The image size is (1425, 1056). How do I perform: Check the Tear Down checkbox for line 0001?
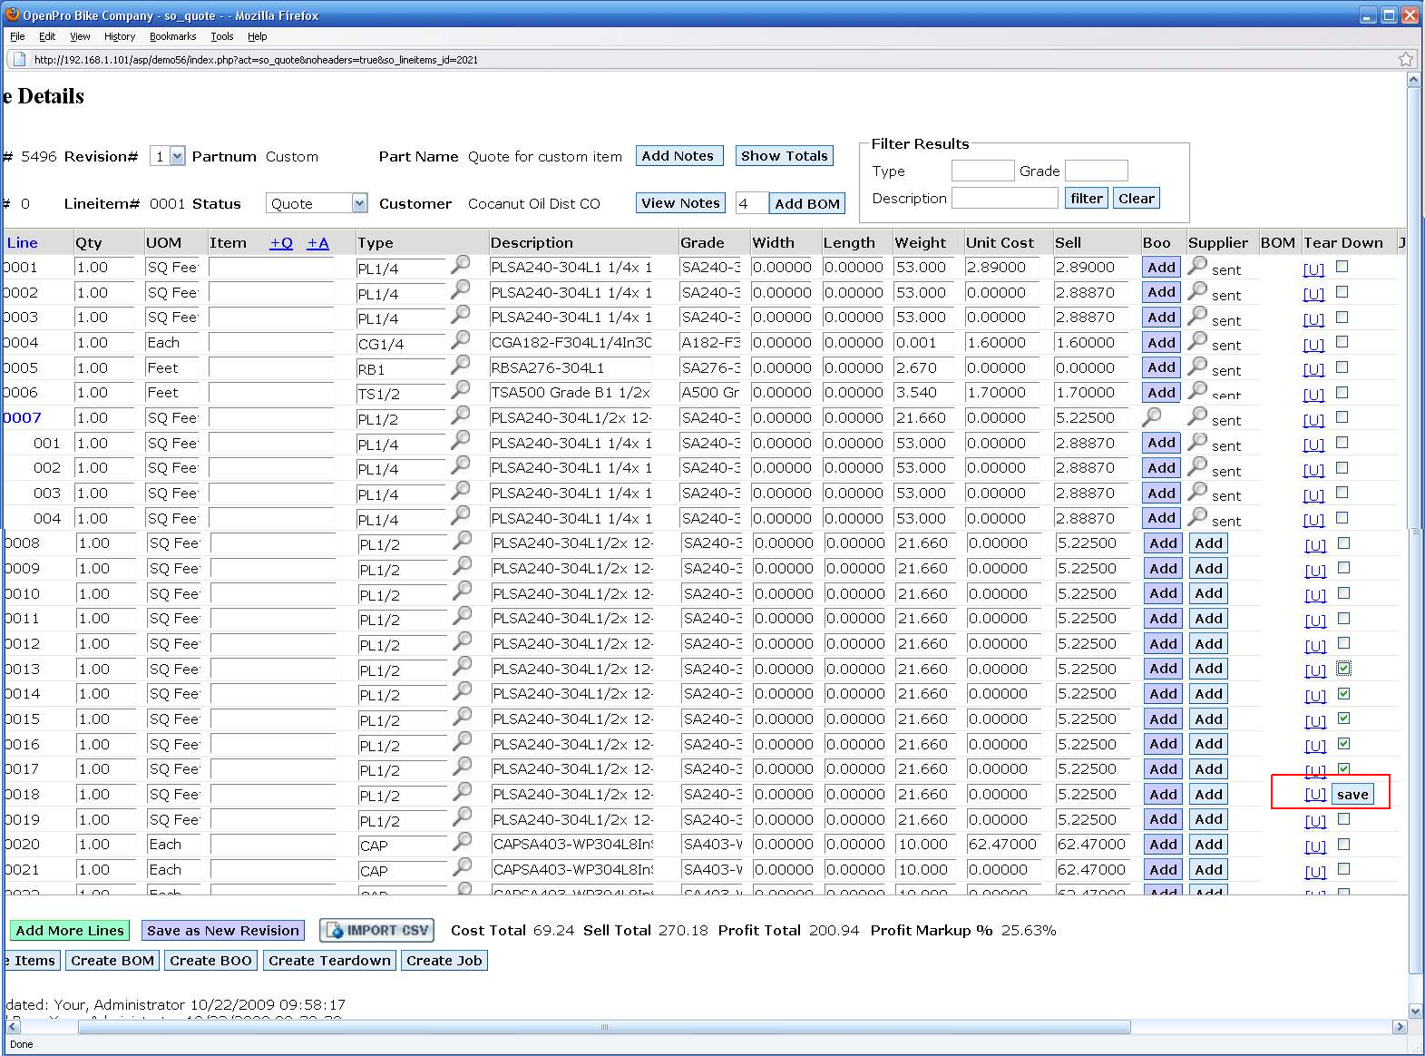[x=1342, y=267]
